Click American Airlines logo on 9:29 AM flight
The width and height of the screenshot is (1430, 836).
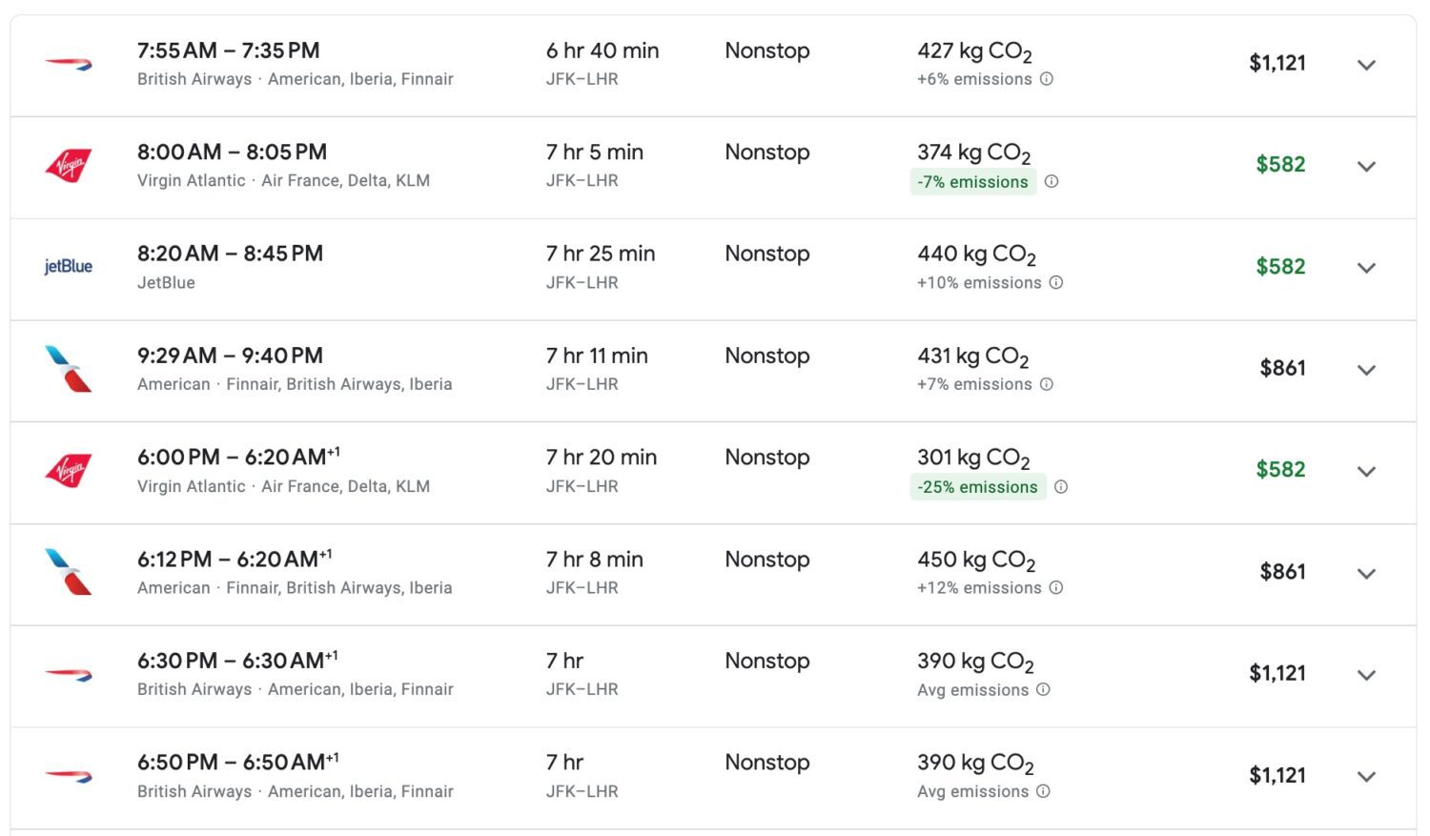coord(69,369)
